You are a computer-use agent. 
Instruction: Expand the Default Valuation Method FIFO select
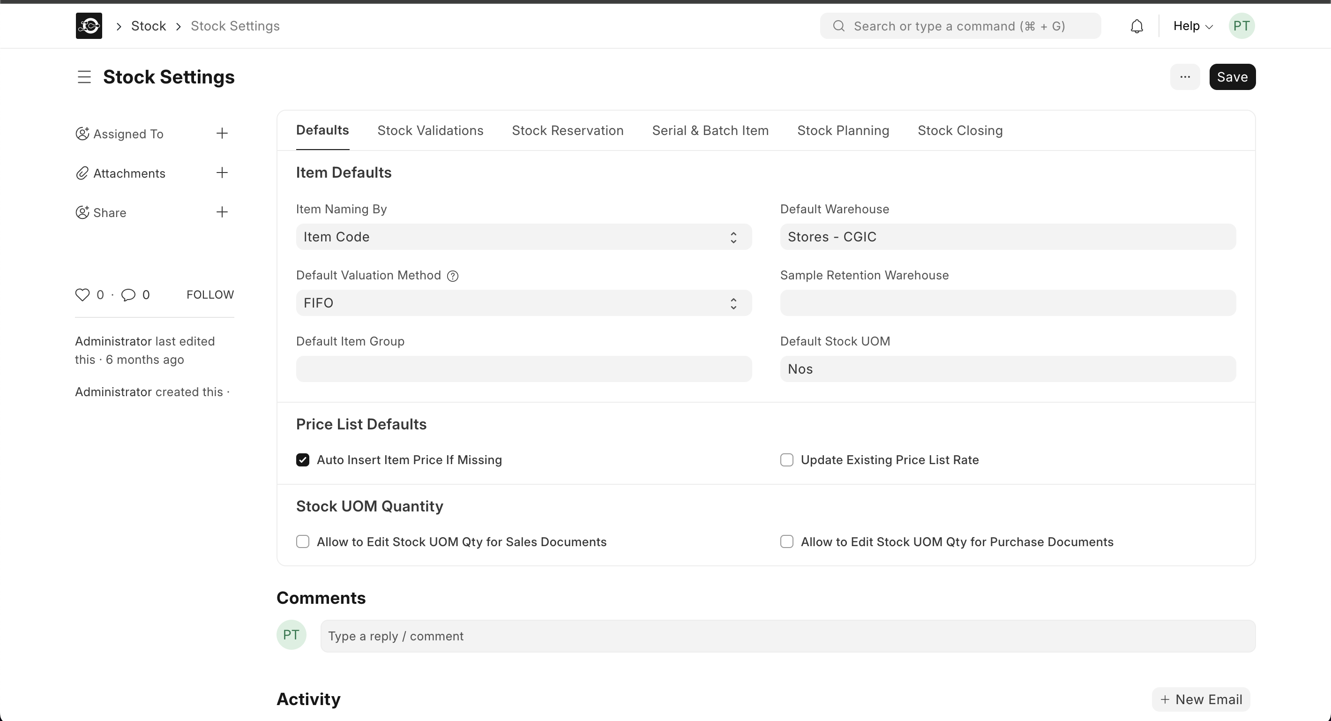(x=523, y=303)
